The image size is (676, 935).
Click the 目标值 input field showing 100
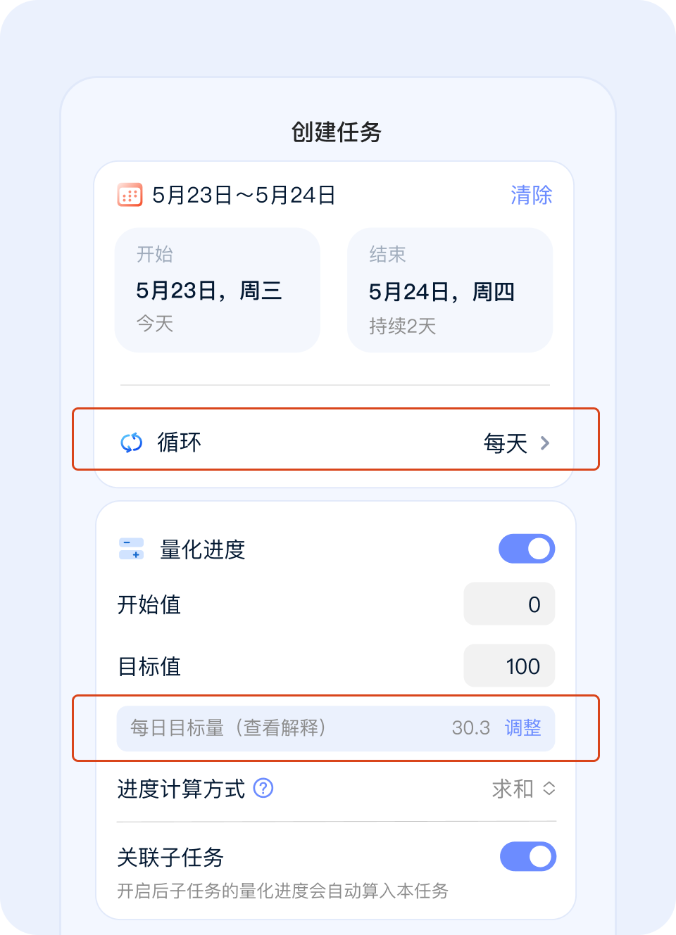pyautogui.click(x=509, y=666)
